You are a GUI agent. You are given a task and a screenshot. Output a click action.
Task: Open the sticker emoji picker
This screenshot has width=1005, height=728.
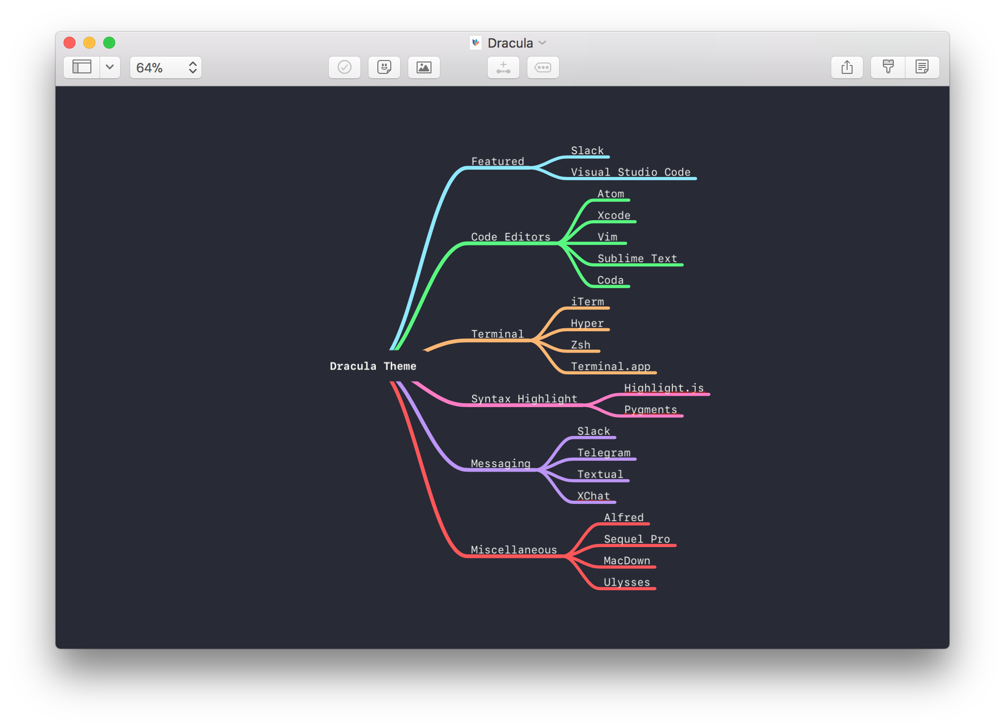tap(384, 67)
